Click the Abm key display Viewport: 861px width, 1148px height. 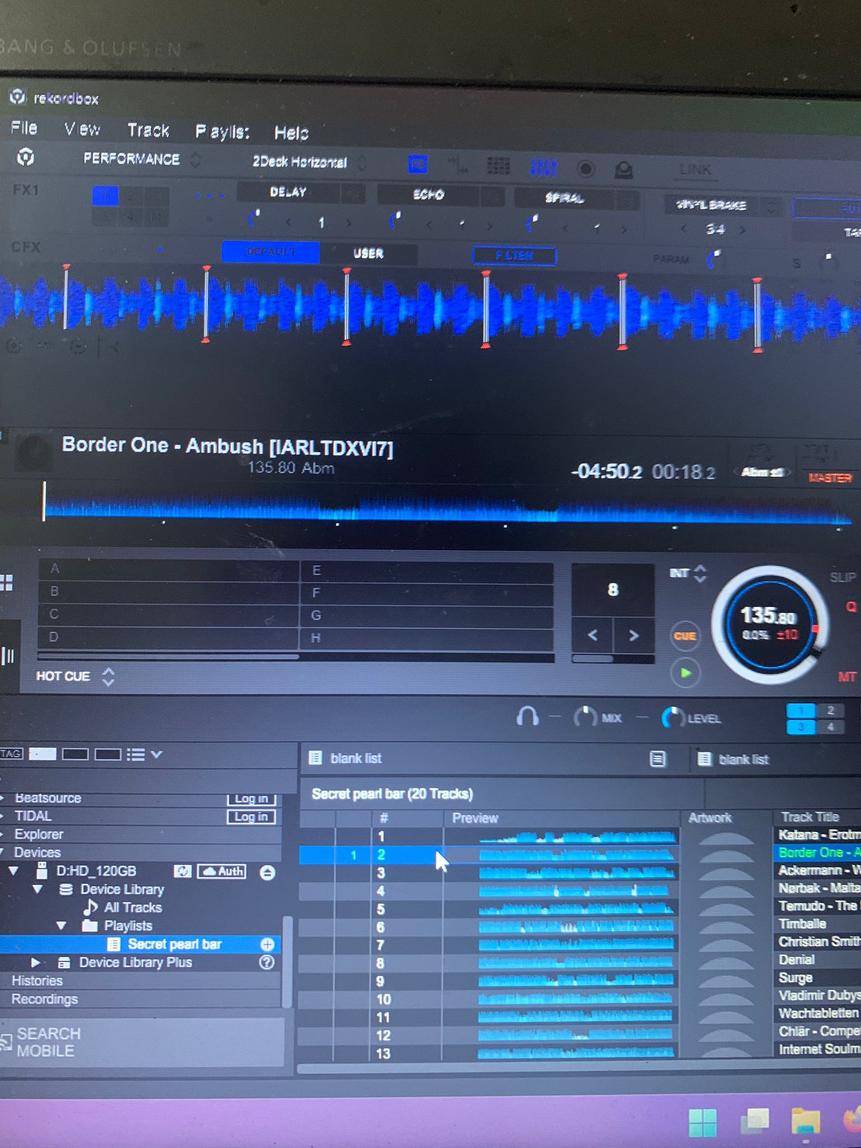[x=762, y=473]
